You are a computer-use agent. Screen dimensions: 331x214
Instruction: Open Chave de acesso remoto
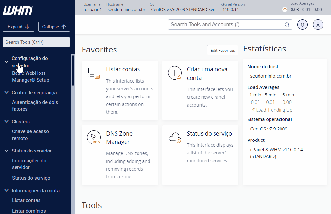click(x=30, y=135)
